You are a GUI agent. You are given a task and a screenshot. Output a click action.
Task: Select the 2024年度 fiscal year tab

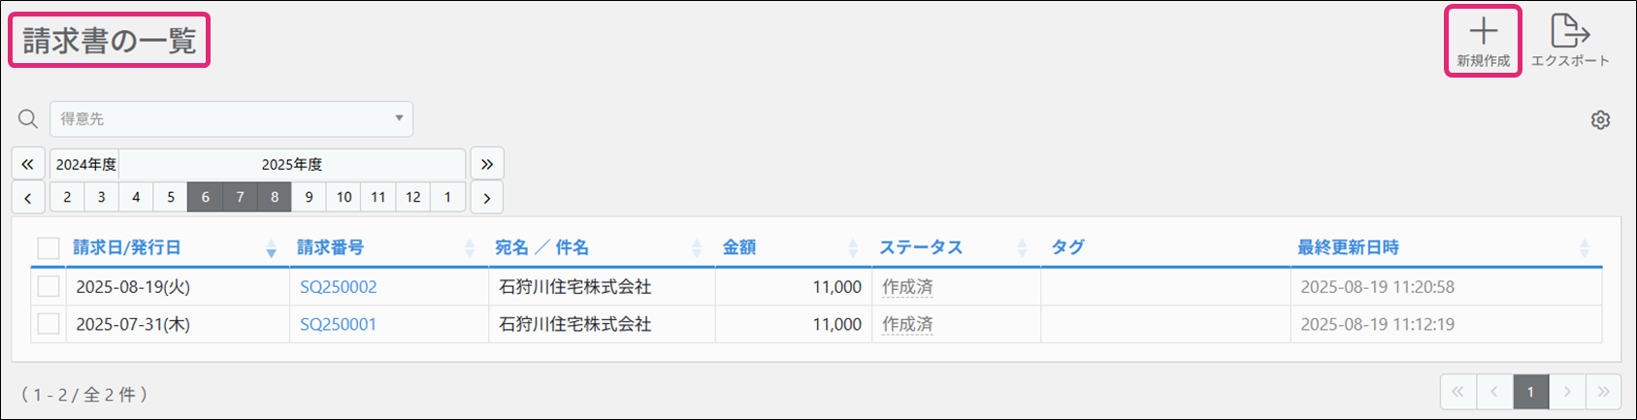tap(85, 164)
